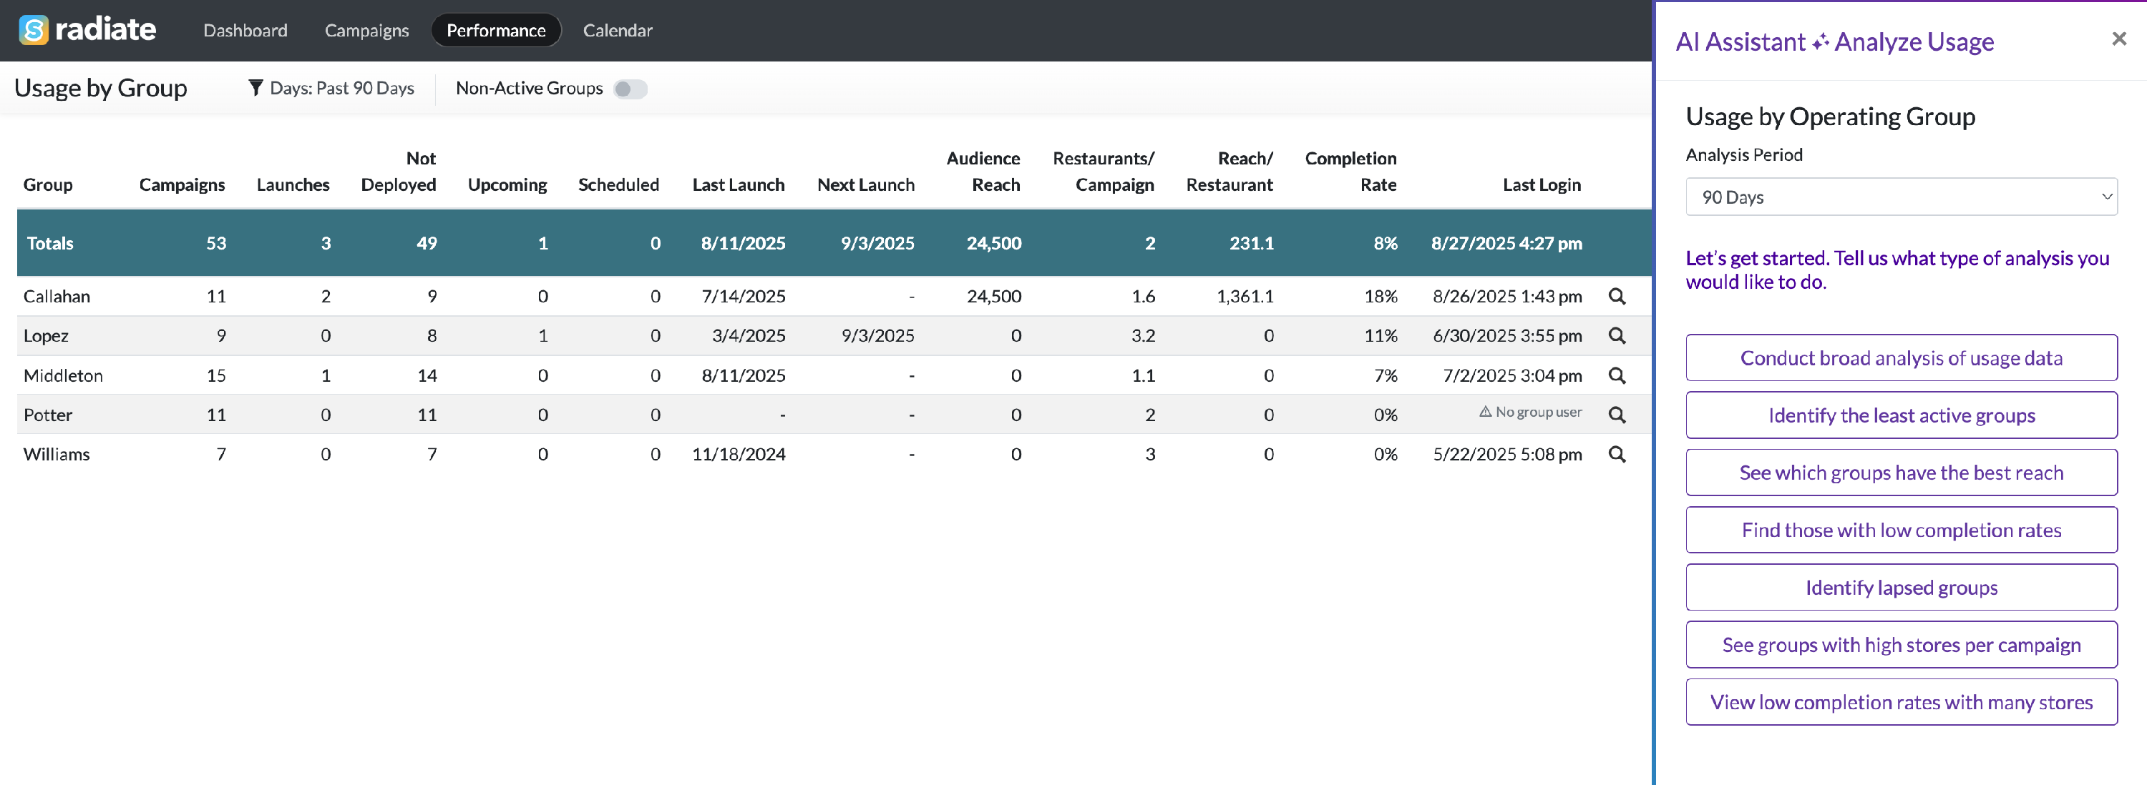Image resolution: width=2147 pixels, height=785 pixels.
Task: Go to the Calendar tab
Action: [617, 31]
